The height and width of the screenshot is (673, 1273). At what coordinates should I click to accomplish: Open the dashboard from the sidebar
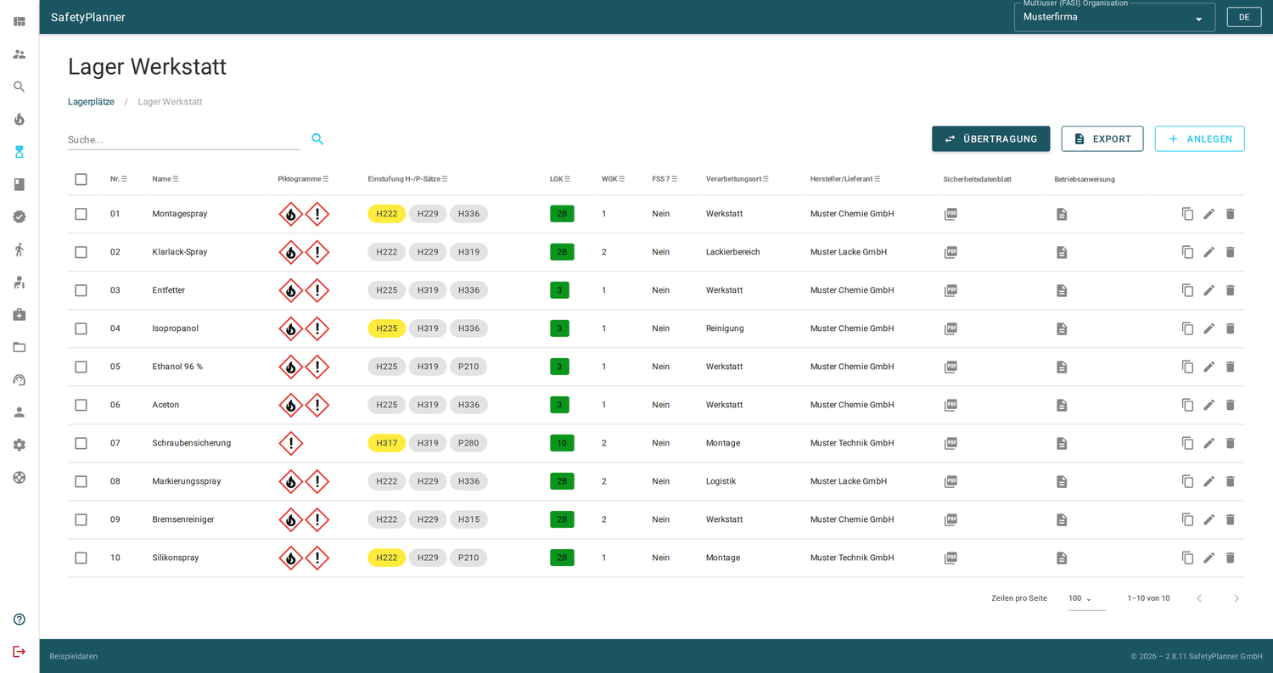pyautogui.click(x=20, y=21)
